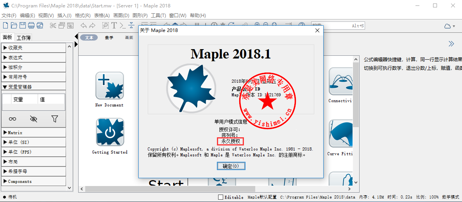The image size is (462, 202).
Task: Click the Print icon in toolbar
Action: pos(31,26)
